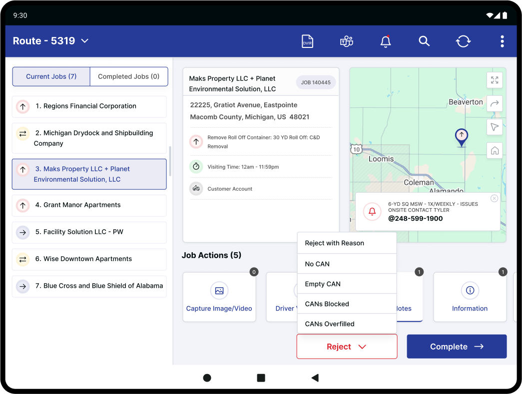Viewport: 522px width, 394px height.
Task: Click the map navigate cursor icon
Action: click(495, 127)
